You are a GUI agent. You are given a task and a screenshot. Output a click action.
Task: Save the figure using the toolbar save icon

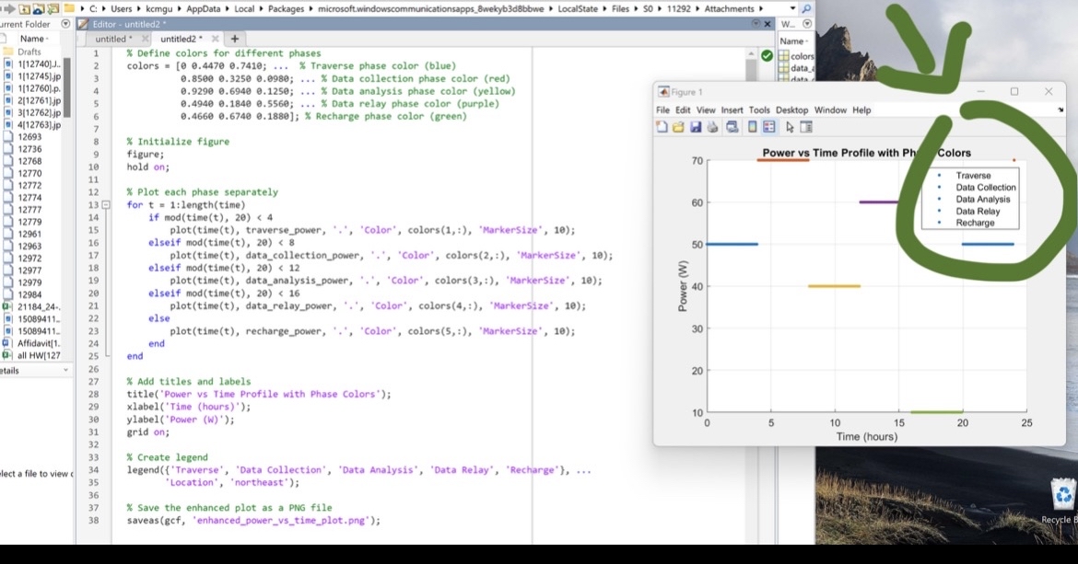pyautogui.click(x=695, y=128)
